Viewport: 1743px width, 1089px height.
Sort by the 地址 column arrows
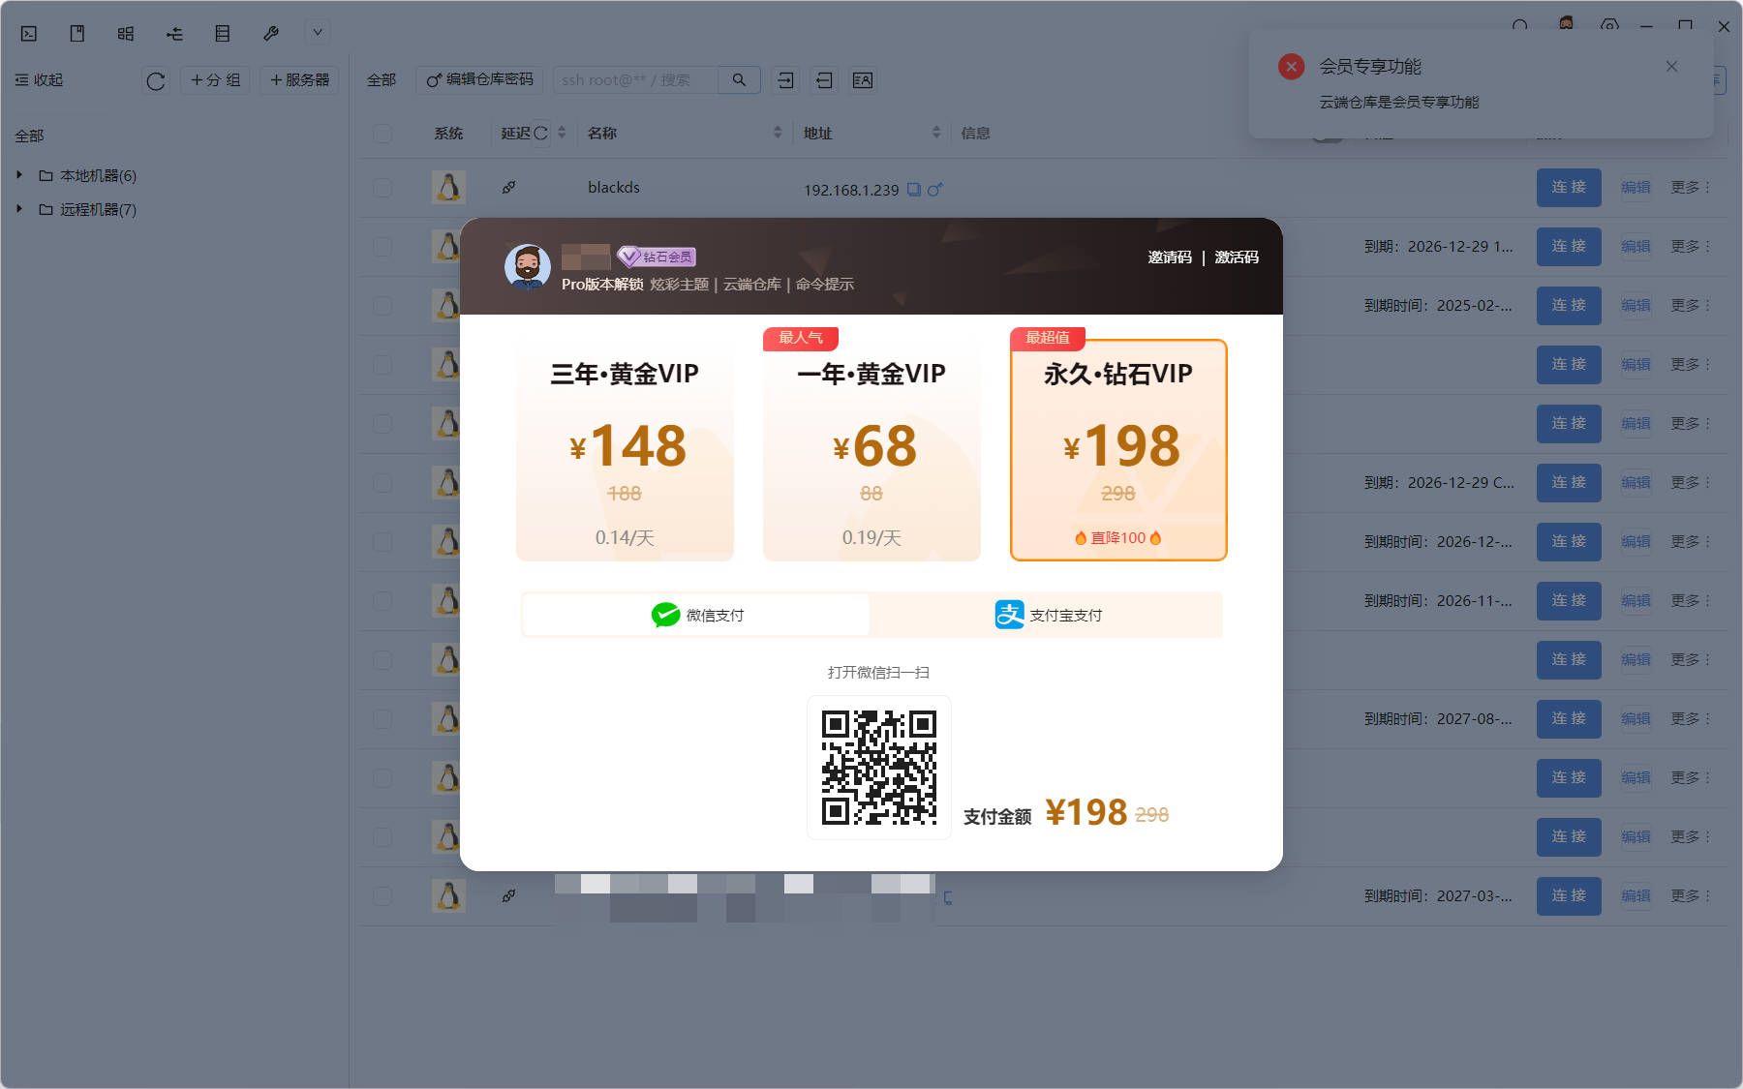pos(936,133)
